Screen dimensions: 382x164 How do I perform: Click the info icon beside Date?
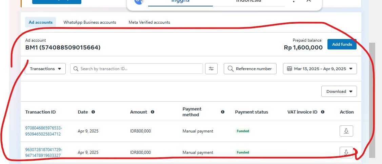pyautogui.click(x=93, y=112)
